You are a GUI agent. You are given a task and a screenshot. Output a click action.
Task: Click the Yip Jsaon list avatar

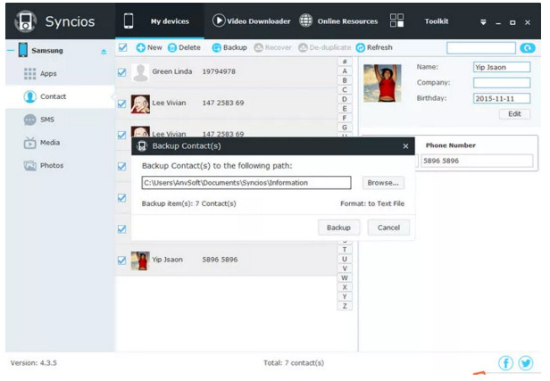click(140, 261)
